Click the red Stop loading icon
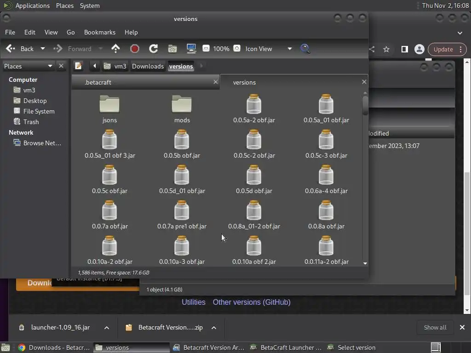Image resolution: width=471 pixels, height=353 pixels. point(135,49)
